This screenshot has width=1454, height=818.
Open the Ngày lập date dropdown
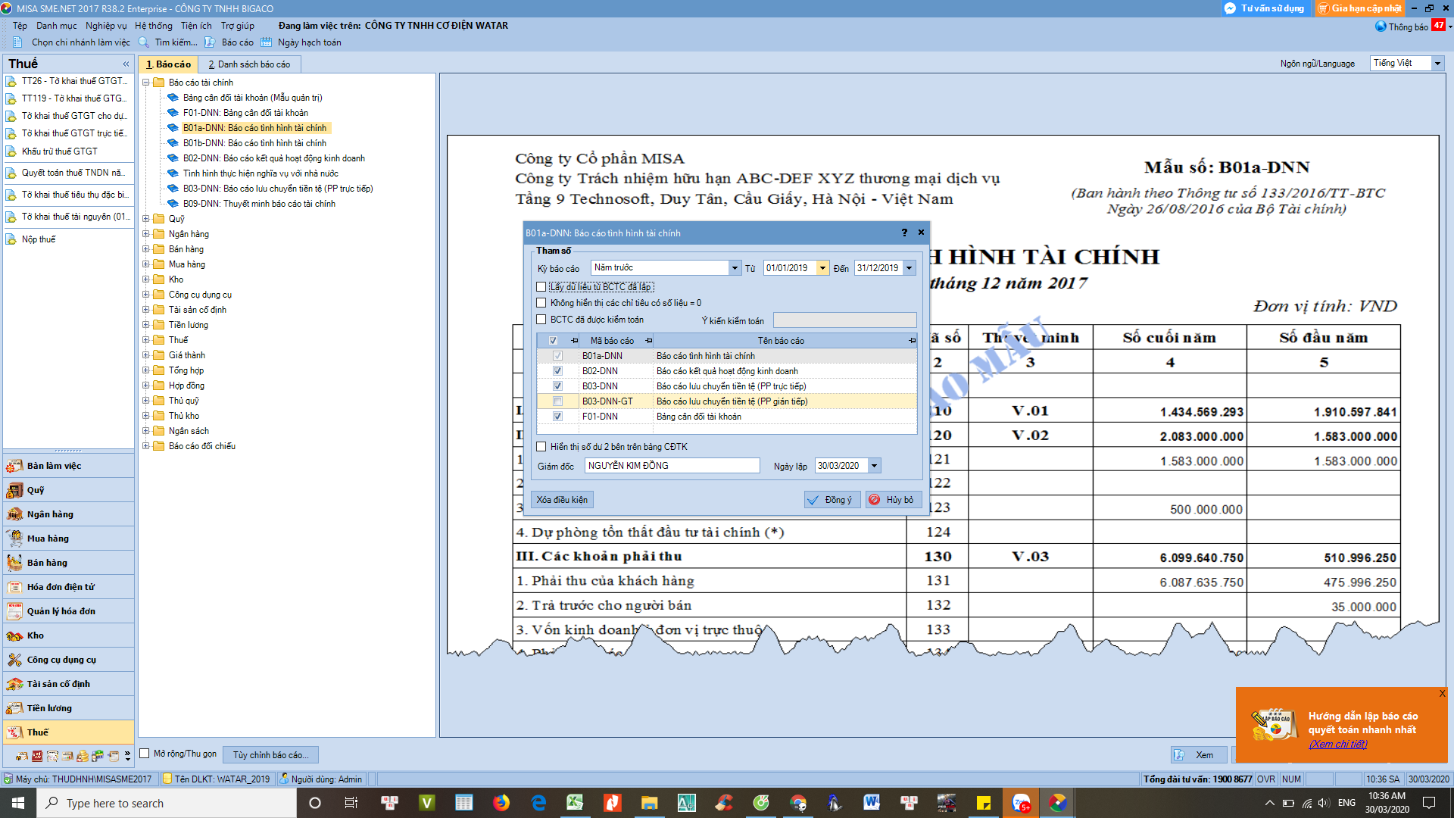874,466
